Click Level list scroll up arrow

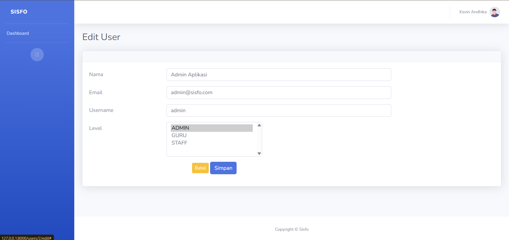pos(259,125)
